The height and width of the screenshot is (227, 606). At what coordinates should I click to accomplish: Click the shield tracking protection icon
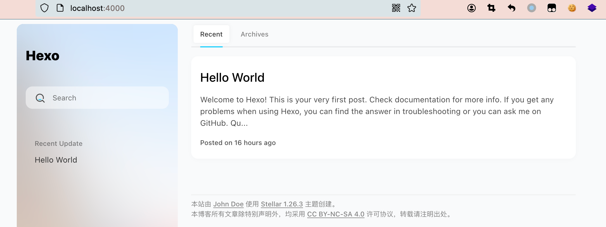pos(44,8)
